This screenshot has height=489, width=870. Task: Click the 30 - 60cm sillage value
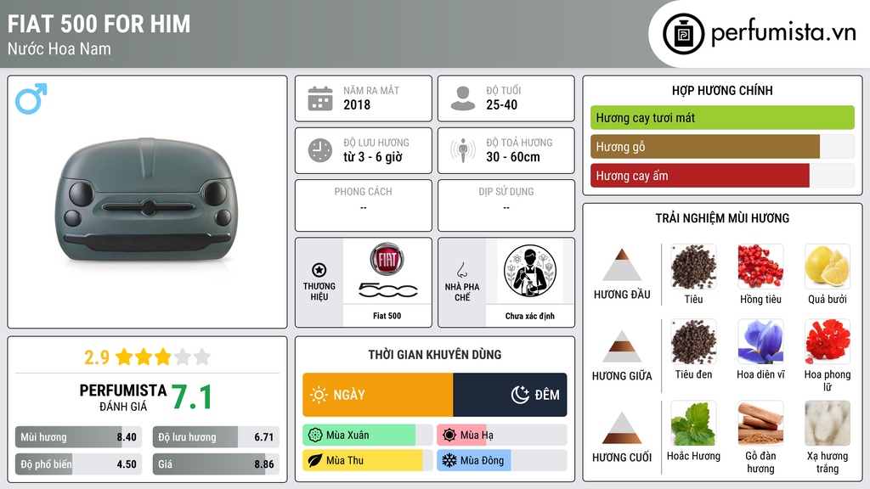pyautogui.click(x=513, y=157)
